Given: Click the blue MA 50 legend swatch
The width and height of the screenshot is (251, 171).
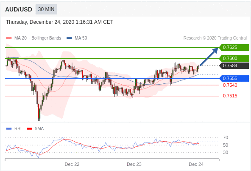Looking at the screenshot, I should [x=69, y=38].
